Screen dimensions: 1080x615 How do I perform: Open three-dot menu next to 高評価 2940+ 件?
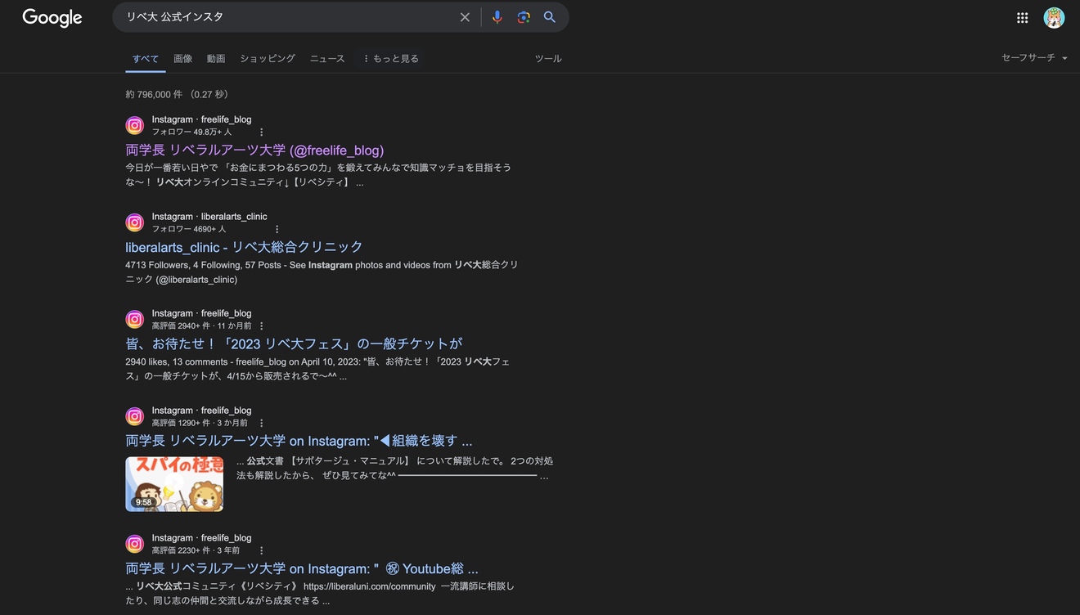click(x=262, y=326)
